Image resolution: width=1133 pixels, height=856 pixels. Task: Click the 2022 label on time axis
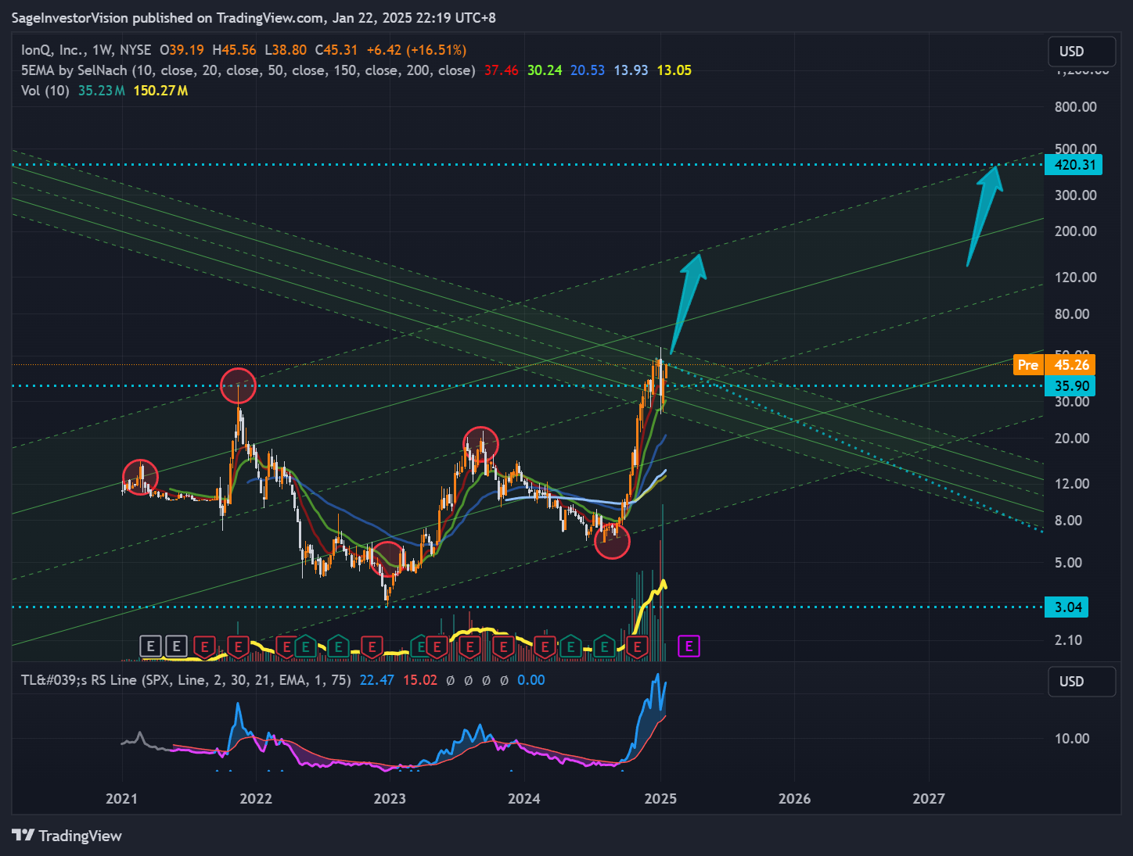[256, 799]
